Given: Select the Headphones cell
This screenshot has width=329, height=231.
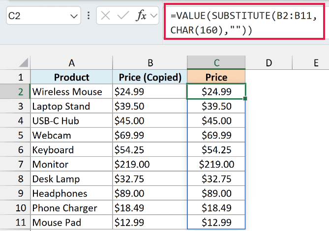Looking at the screenshot, I should (x=71, y=193).
